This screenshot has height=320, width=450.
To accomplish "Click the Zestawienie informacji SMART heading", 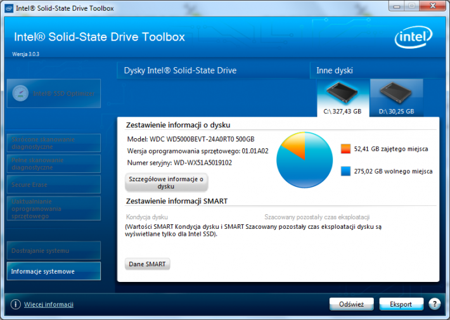I will point(177,201).
